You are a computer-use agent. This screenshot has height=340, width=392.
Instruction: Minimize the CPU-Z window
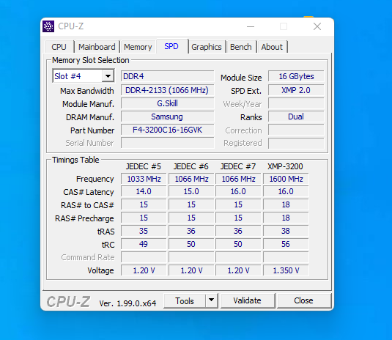251,26
